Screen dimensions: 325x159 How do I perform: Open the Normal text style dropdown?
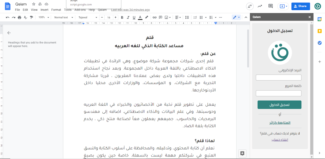pyautogui.click(x=63, y=17)
